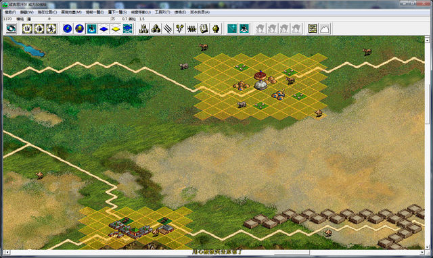Click the eye view icon at toolbar start
The height and width of the screenshot is (258, 433).
coord(11,28)
